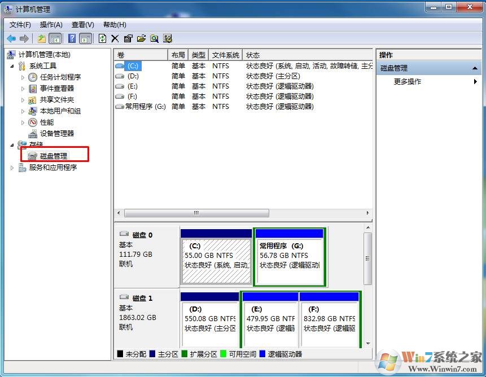Image resolution: width=486 pixels, height=377 pixels.
Task: Expand the Performance node
Action: click(x=23, y=122)
